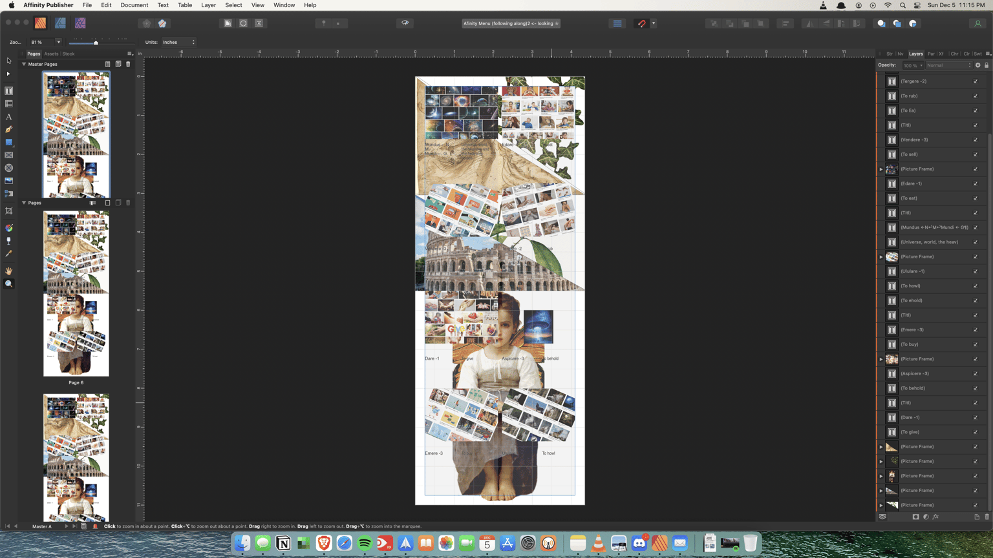The width and height of the screenshot is (993, 558).
Task: Open layer effects fx icon
Action: [935, 517]
